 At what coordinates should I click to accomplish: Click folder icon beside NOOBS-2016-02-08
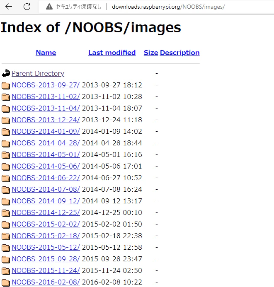point(6,282)
